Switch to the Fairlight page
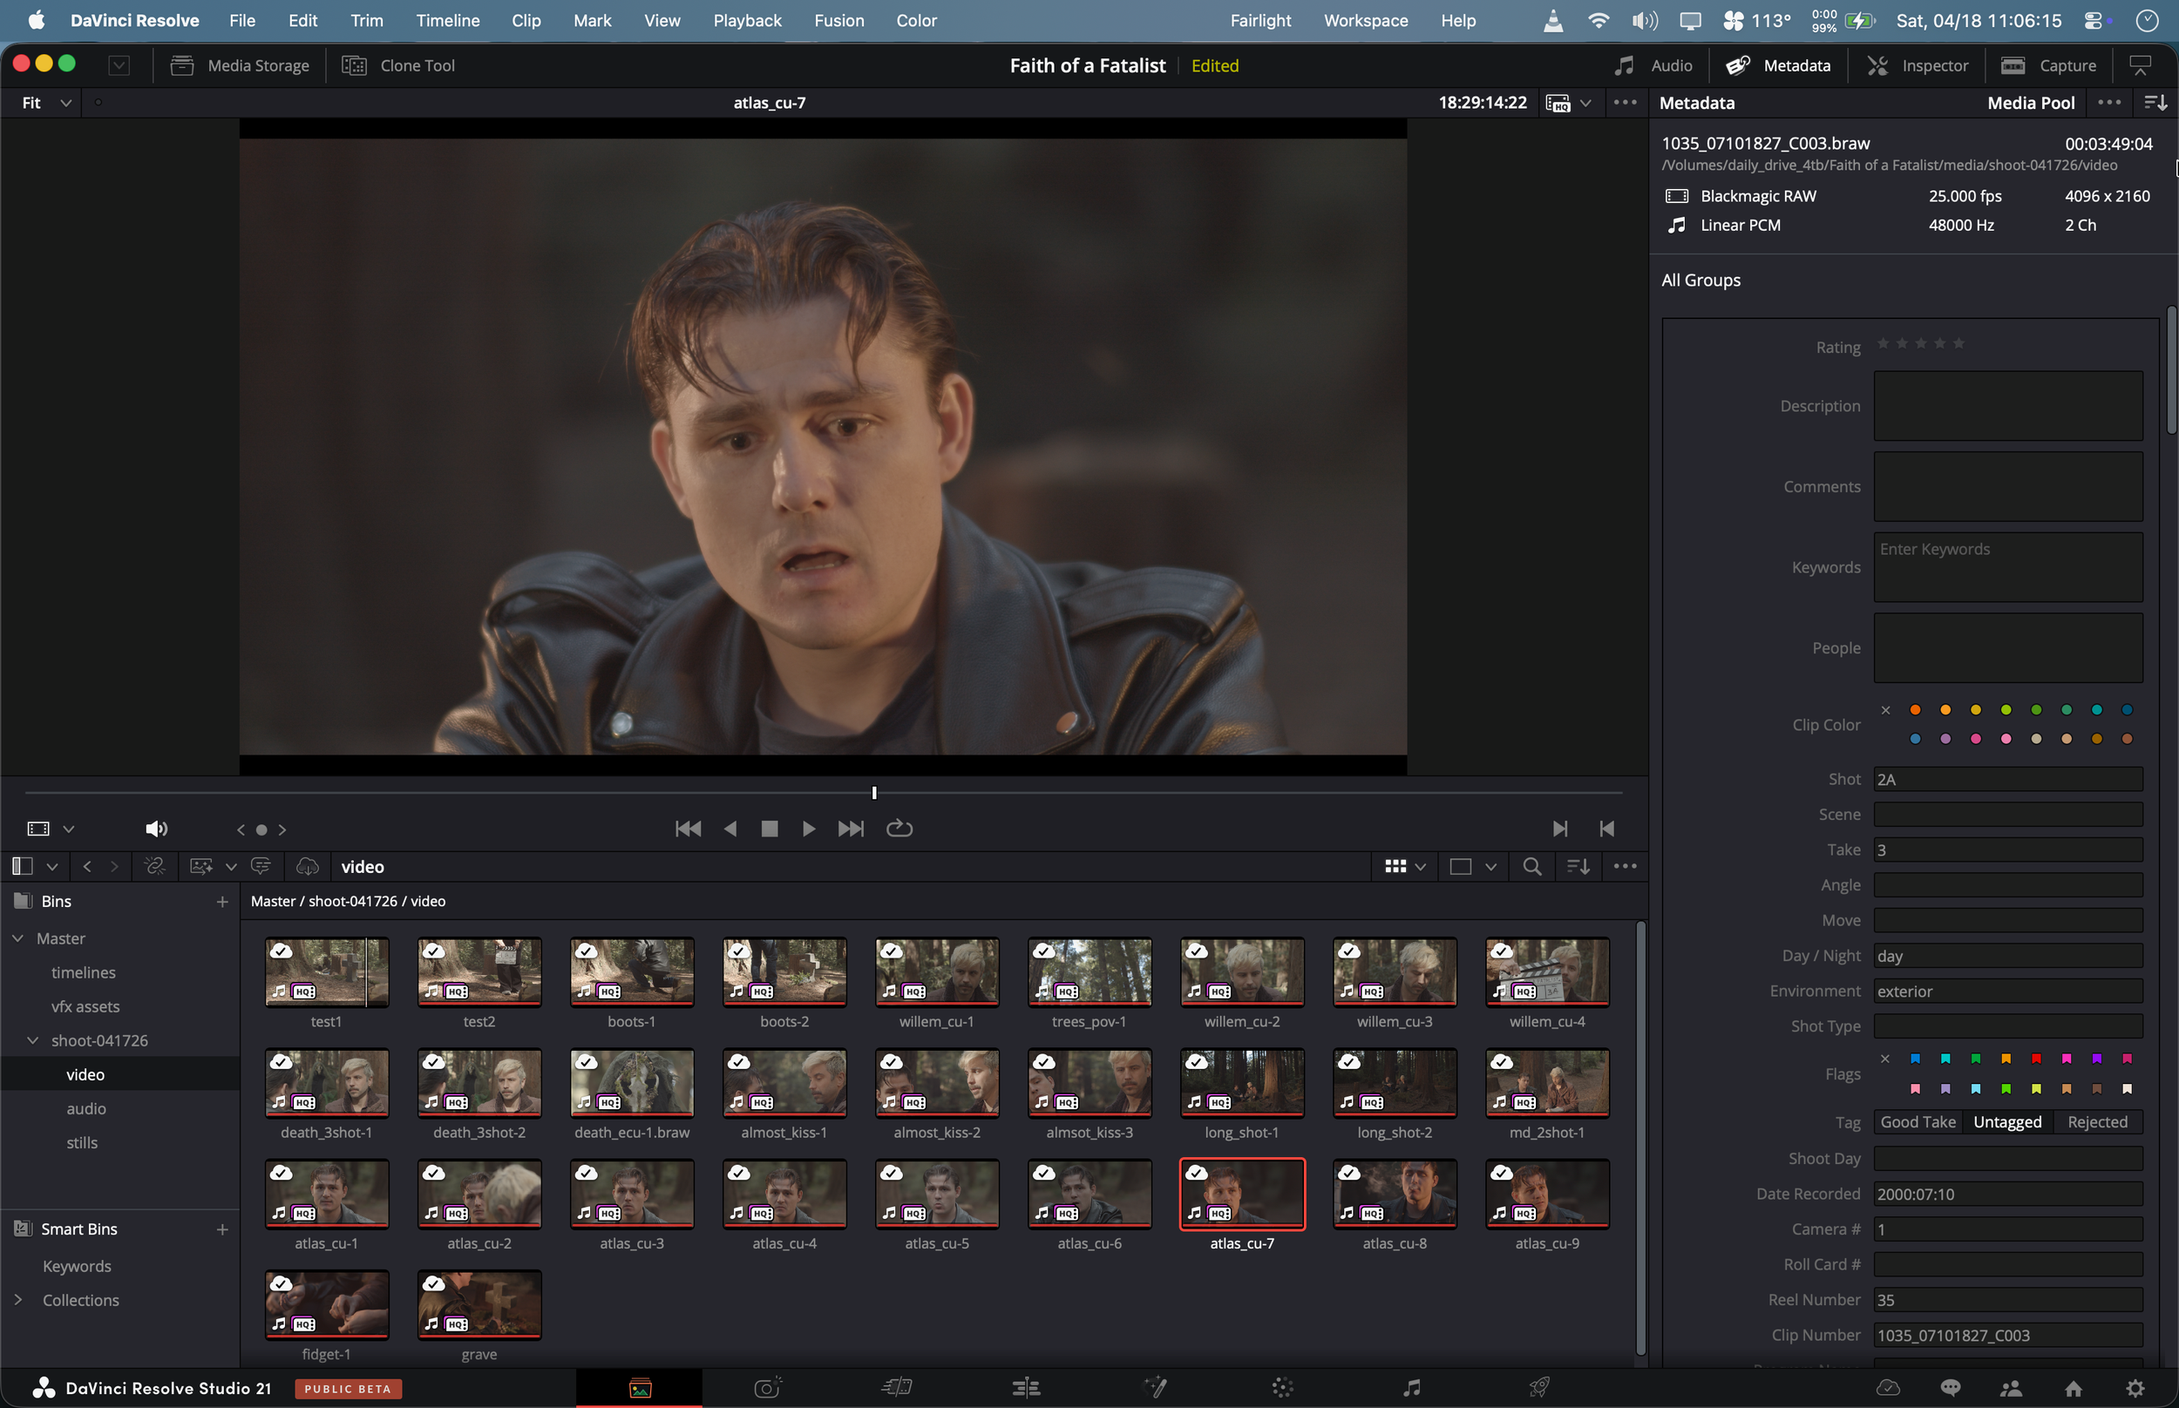This screenshot has width=2179, height=1408. [1412, 1388]
